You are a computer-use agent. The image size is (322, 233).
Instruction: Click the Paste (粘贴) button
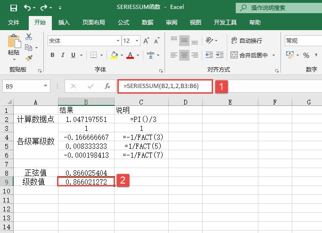[13, 47]
